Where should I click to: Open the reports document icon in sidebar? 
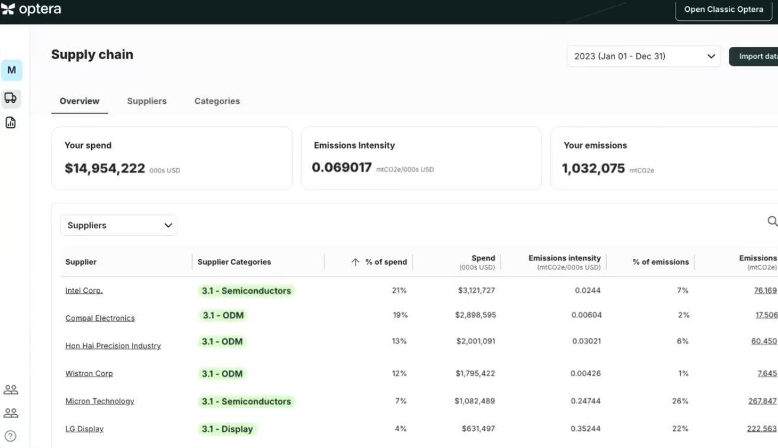click(x=11, y=121)
